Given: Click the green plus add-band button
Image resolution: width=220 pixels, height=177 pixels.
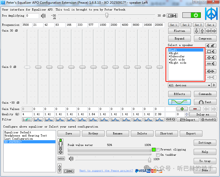Looking at the screenshot, I should tap(182, 109).
